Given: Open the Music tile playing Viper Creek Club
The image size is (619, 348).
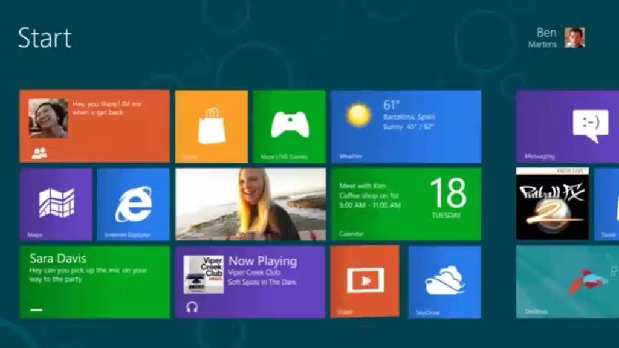Looking at the screenshot, I should point(249,281).
